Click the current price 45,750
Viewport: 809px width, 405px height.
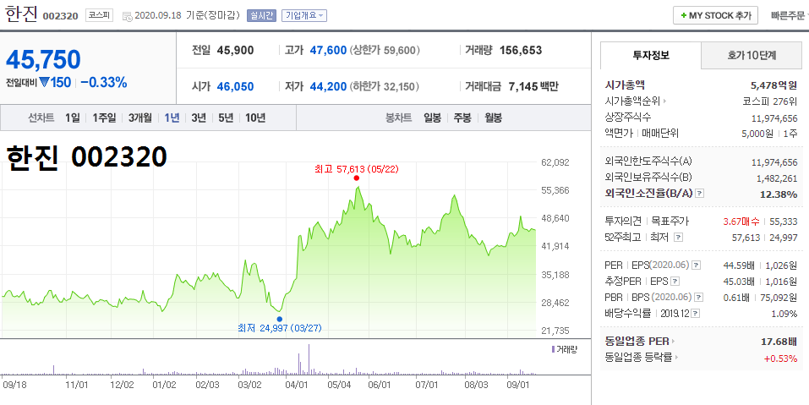click(43, 59)
